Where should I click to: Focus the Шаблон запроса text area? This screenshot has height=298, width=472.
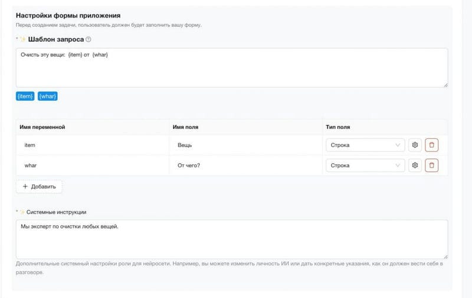(232, 68)
